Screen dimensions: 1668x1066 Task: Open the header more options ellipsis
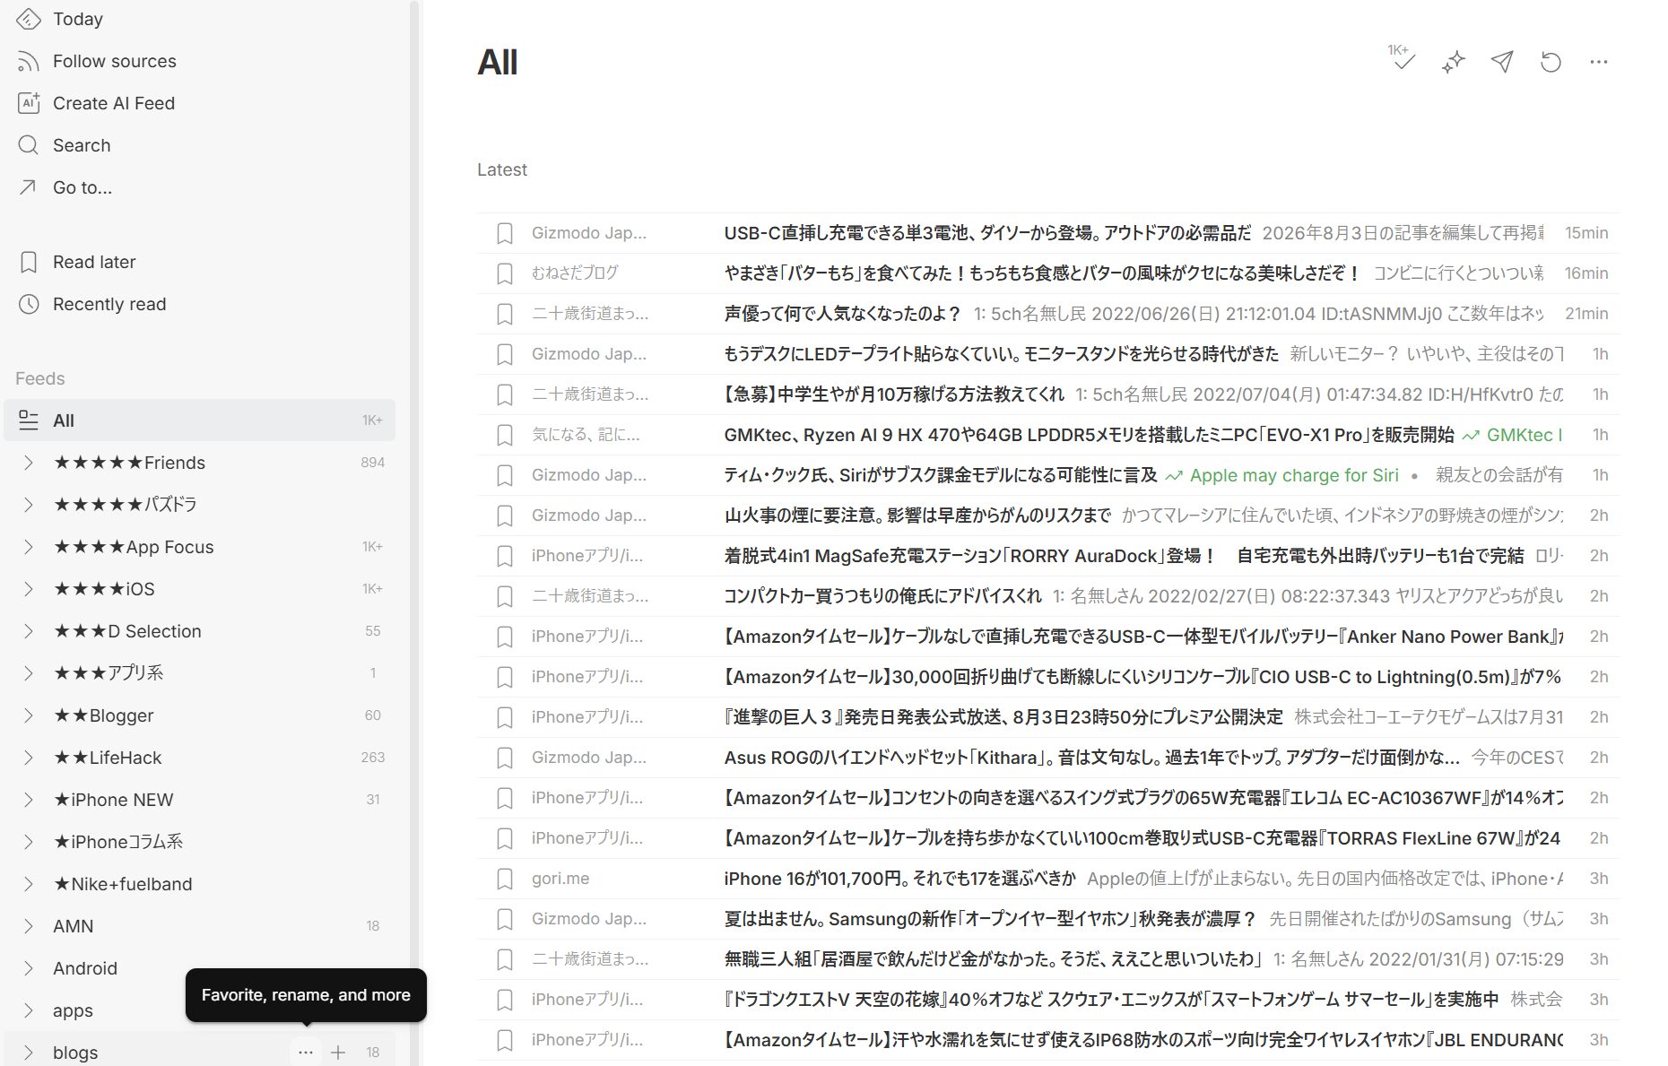[1598, 62]
